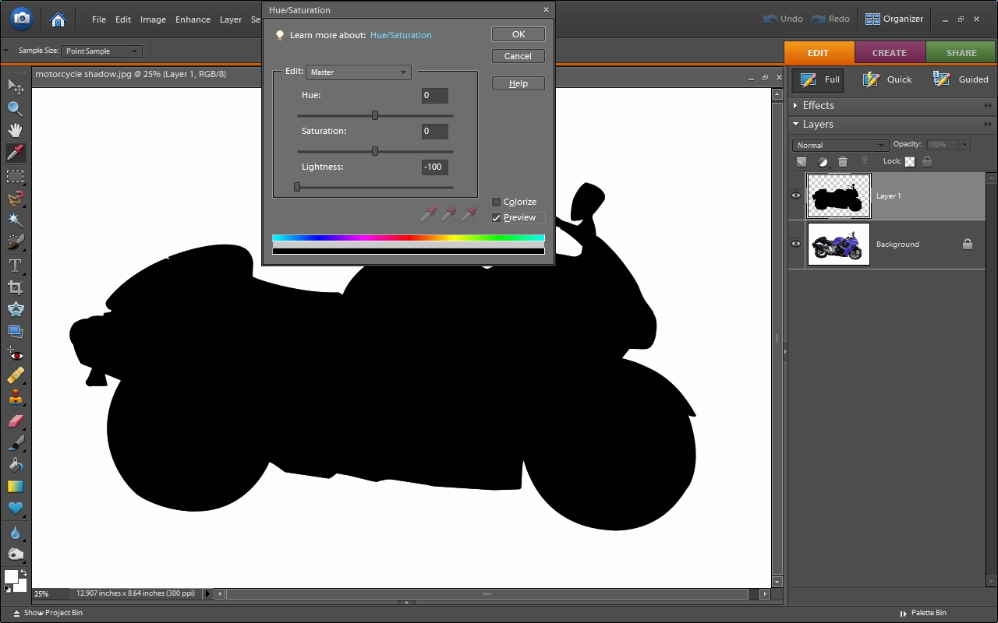Select the Eraser tool
The width and height of the screenshot is (998, 623).
pos(15,421)
